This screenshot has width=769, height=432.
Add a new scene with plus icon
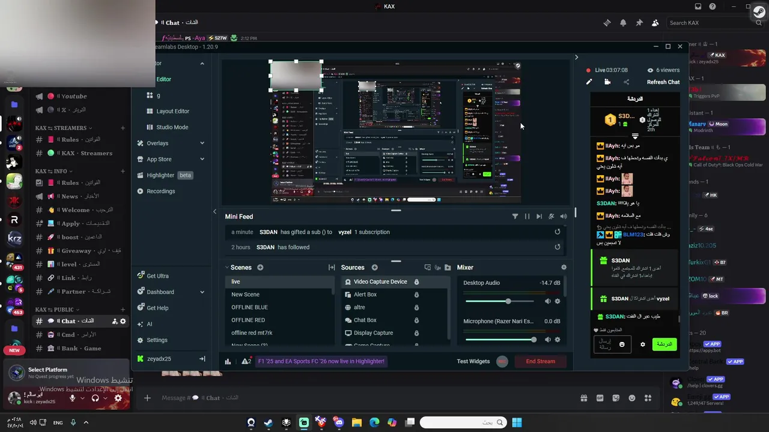pos(260,268)
